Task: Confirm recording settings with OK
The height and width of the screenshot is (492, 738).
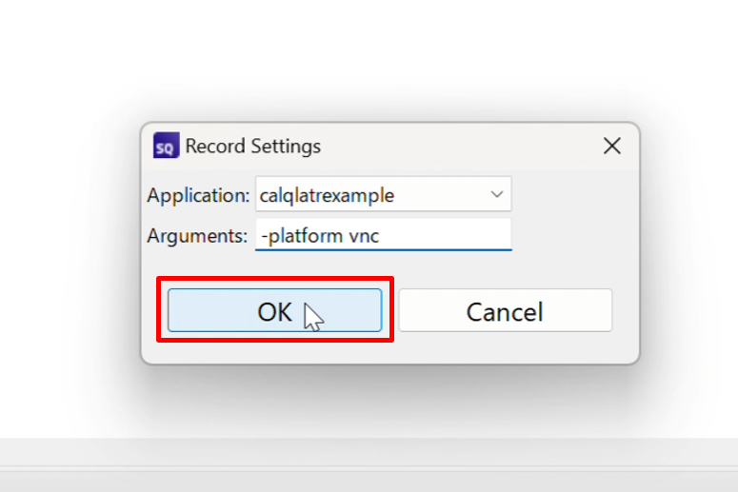Action: pos(274,311)
